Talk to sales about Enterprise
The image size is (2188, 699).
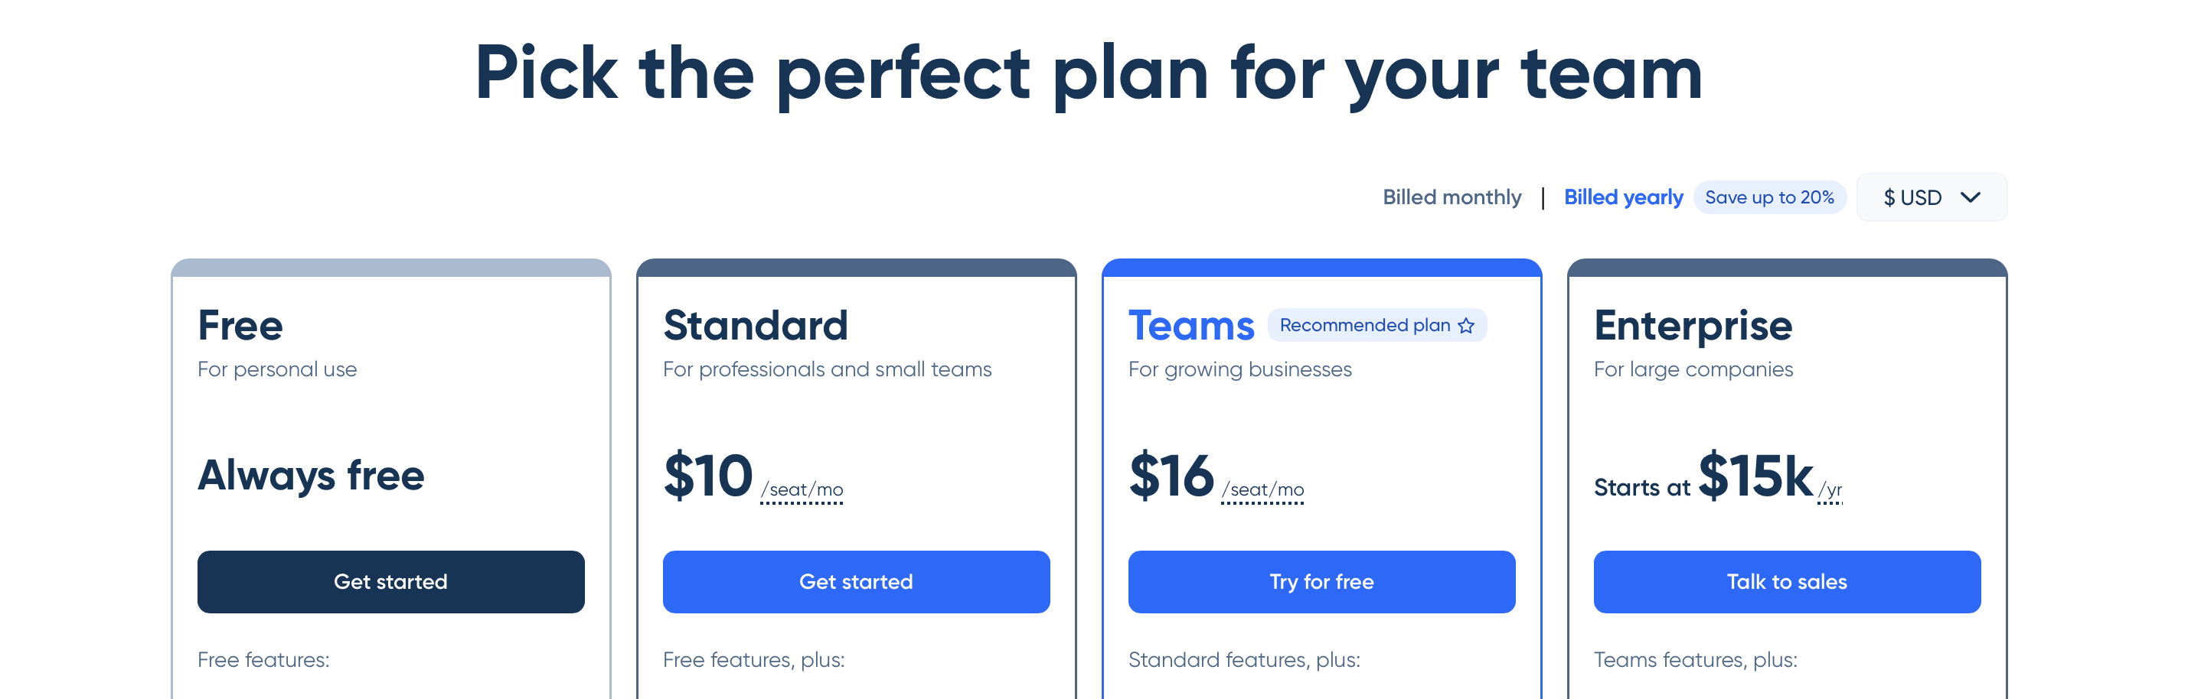pos(1787,582)
